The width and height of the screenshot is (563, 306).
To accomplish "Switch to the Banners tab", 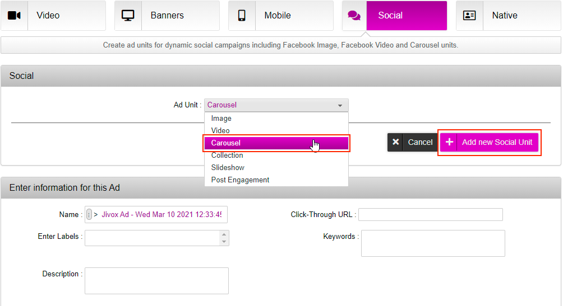I will tap(167, 16).
